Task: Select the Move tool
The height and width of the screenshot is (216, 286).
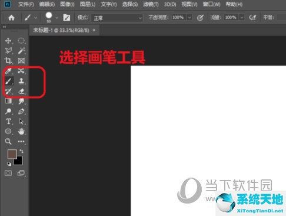Action: (8, 41)
